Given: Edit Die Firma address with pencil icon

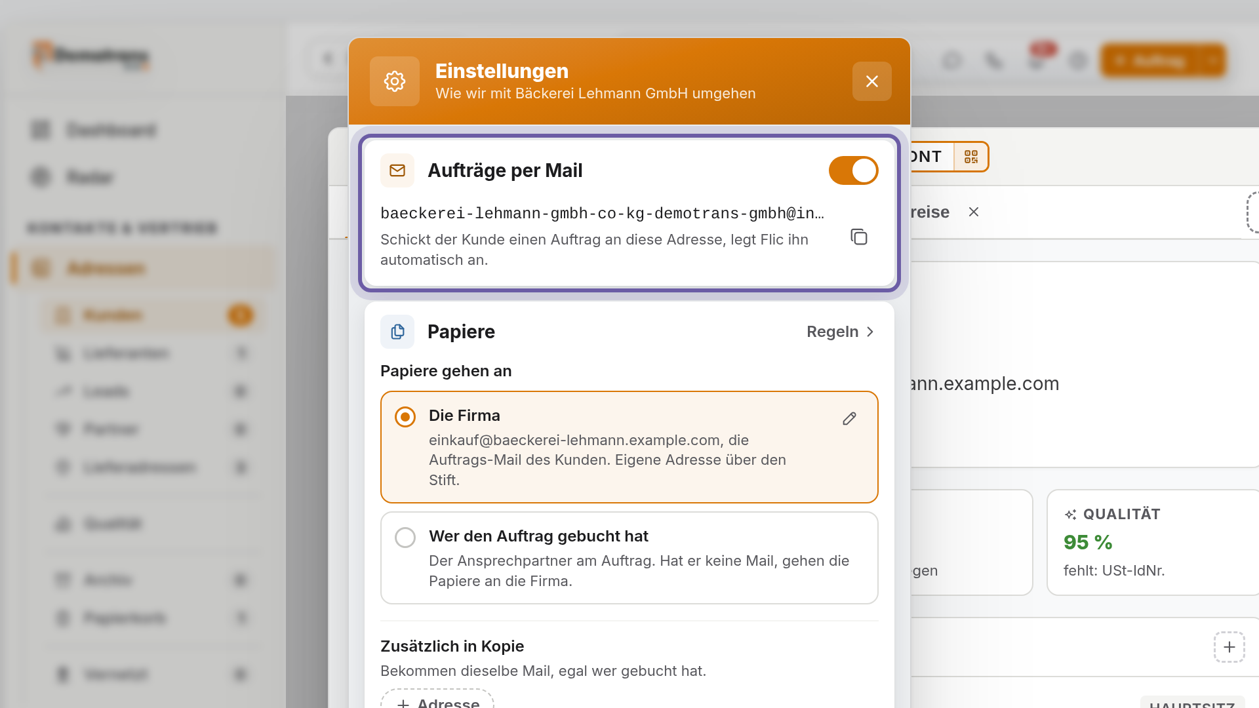Looking at the screenshot, I should point(849,418).
